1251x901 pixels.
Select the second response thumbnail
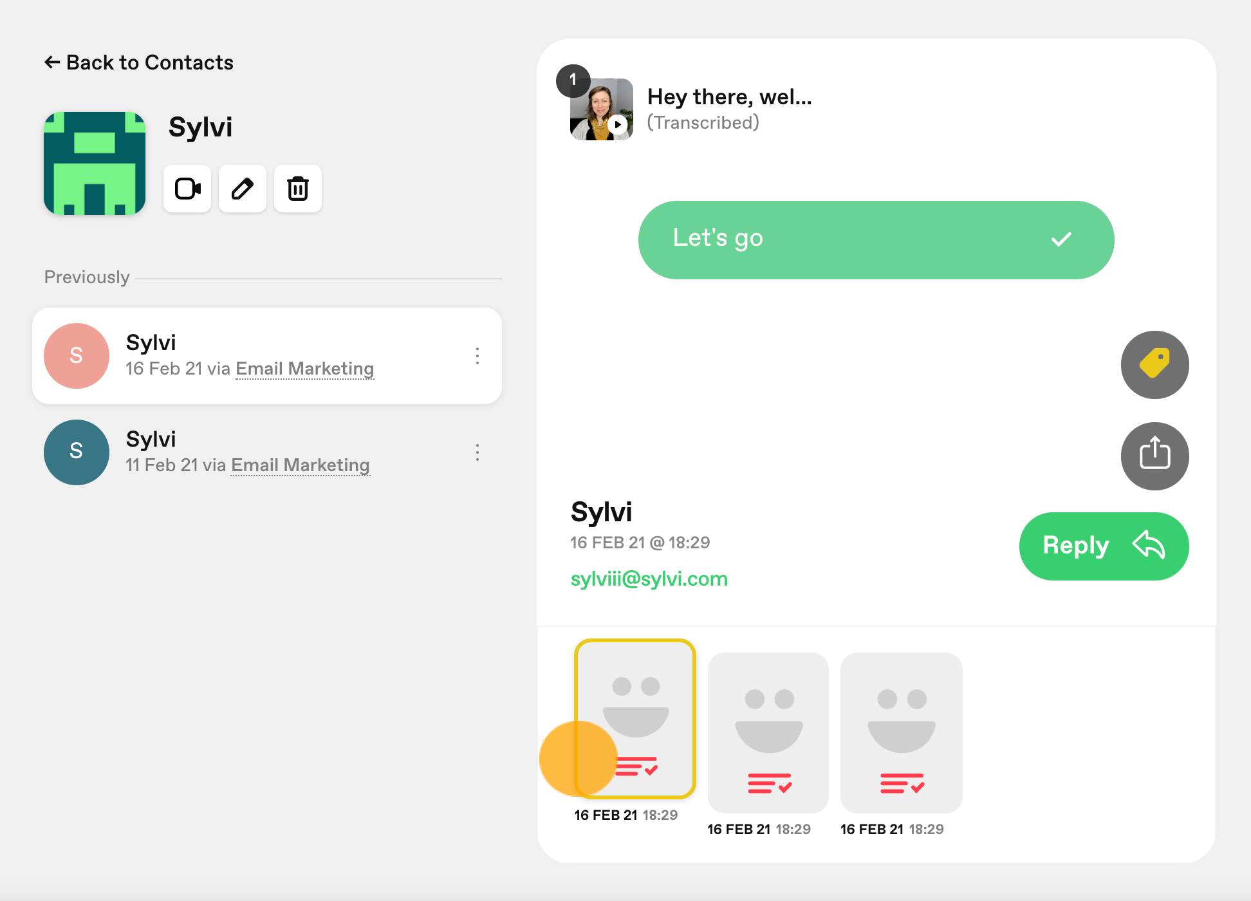768,732
